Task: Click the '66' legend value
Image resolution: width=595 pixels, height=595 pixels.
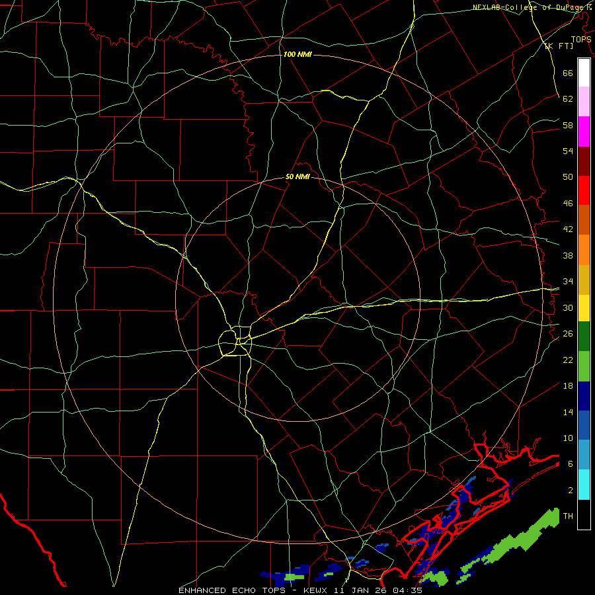Action: pyautogui.click(x=568, y=73)
